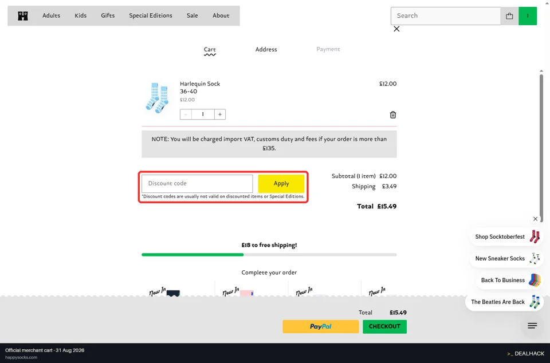The image size is (550, 363).
Task: Open the About menu
Action: pyautogui.click(x=221, y=15)
